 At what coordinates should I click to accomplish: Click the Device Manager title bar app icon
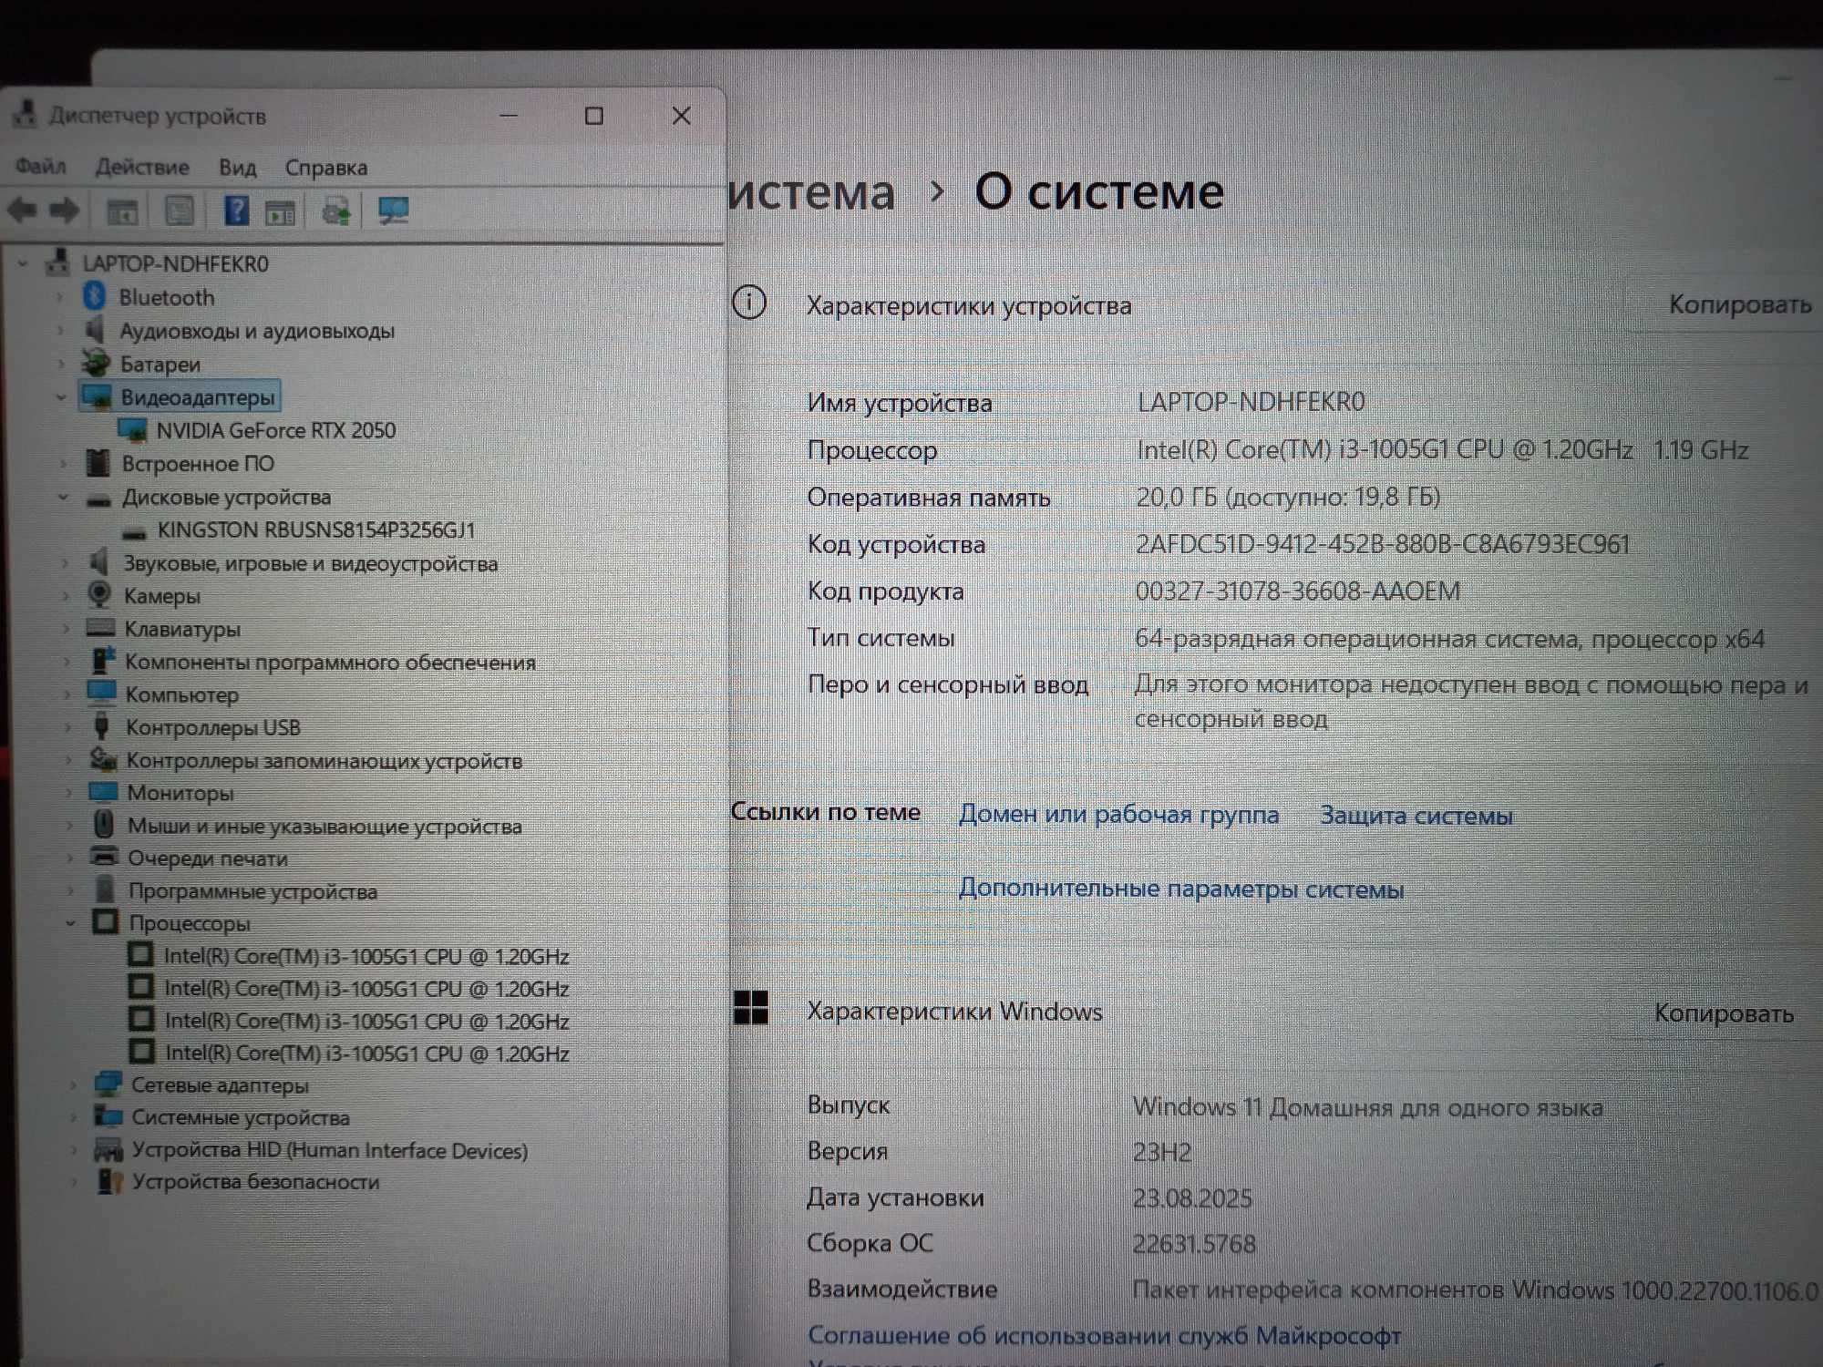click(x=25, y=115)
